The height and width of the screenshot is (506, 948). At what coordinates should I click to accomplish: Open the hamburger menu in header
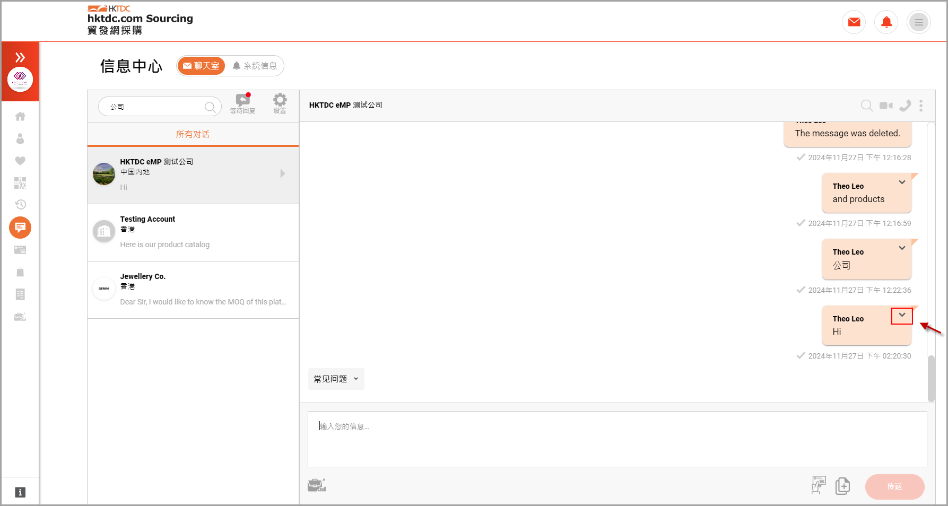pos(919,22)
